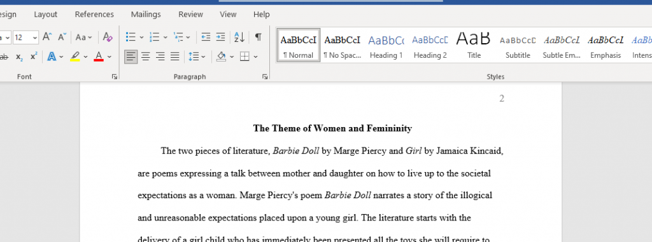Create a multilevel list
652x242 pixels.
click(x=178, y=37)
